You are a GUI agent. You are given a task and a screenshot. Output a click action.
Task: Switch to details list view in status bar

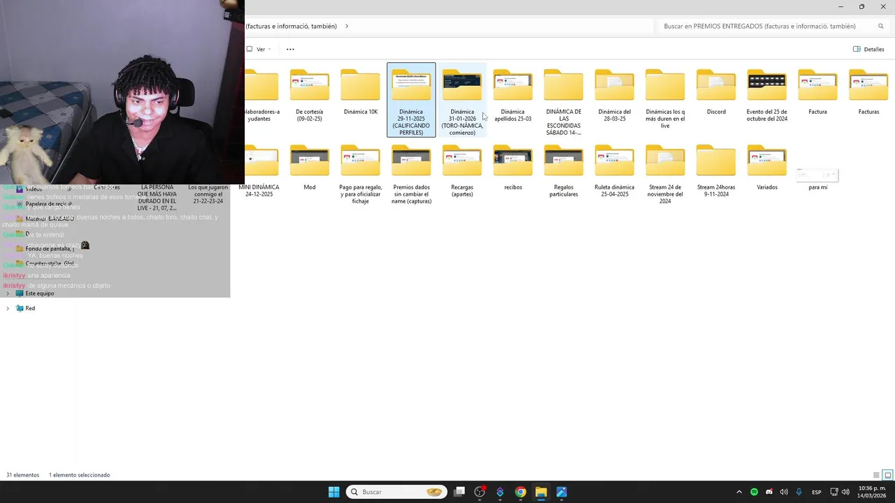876,475
